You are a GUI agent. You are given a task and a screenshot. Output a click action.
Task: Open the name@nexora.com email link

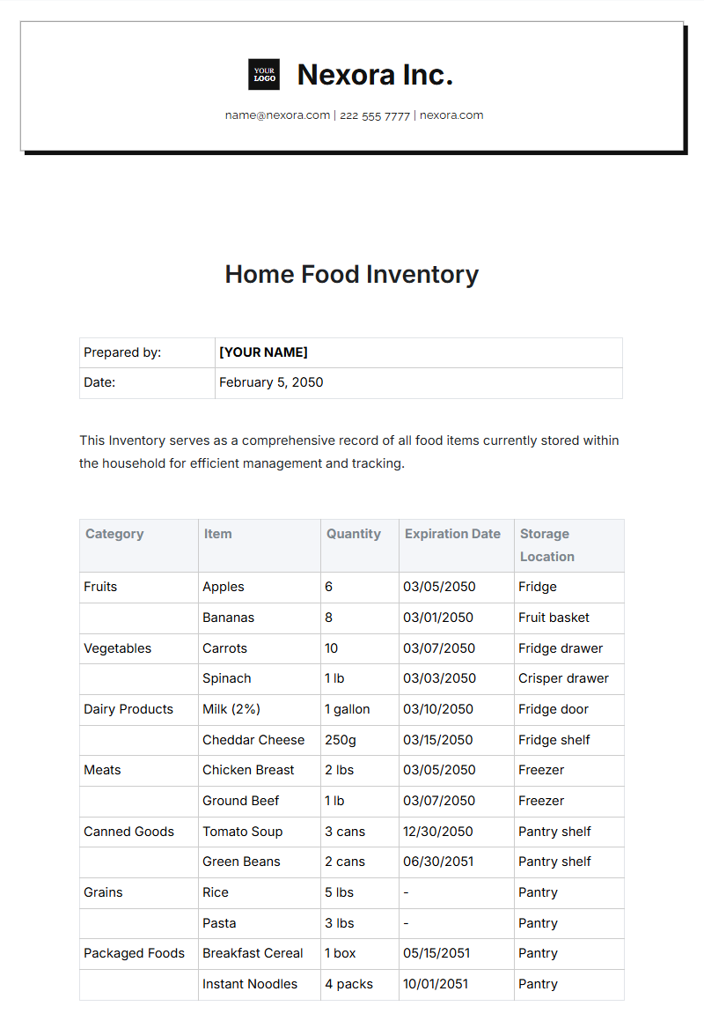click(277, 115)
